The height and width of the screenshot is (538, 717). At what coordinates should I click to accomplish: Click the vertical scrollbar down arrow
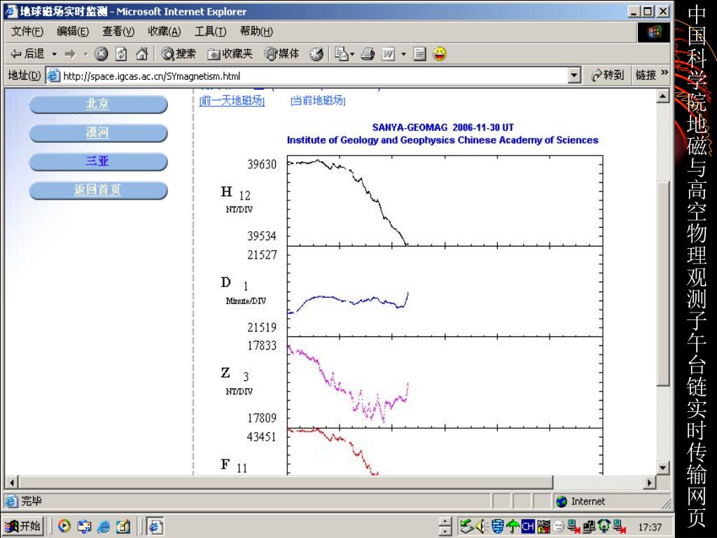(663, 467)
